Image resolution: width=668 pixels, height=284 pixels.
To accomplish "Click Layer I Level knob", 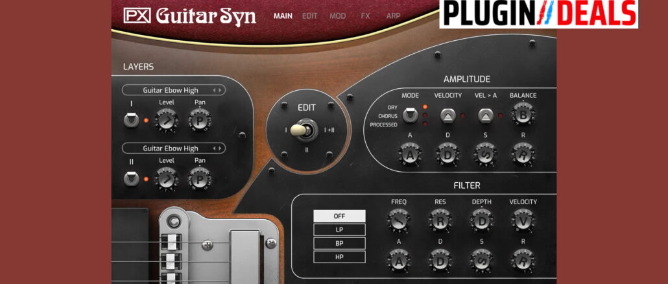I will point(166,121).
